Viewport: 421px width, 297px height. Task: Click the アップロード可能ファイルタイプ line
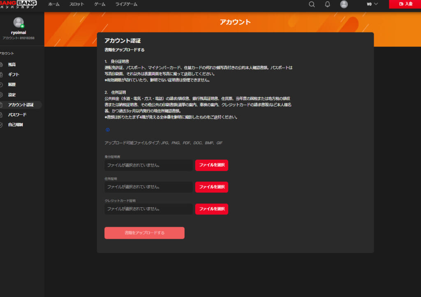[163, 143]
